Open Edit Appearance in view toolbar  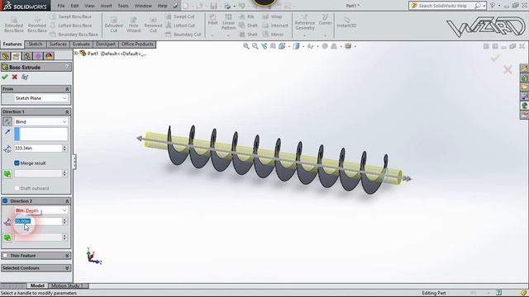325,46
